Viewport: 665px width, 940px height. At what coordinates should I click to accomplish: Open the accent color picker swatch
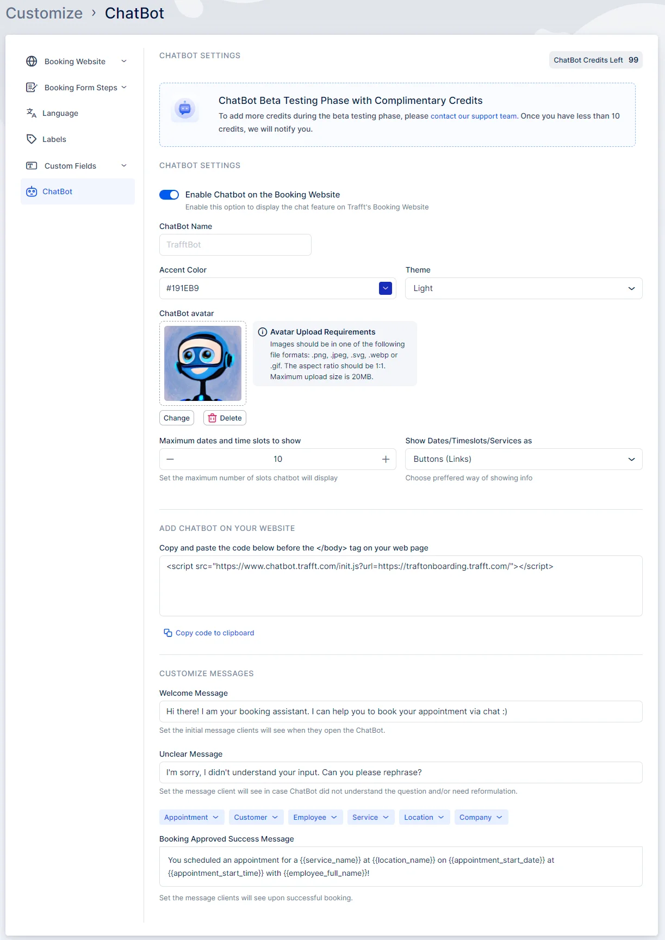click(x=386, y=288)
